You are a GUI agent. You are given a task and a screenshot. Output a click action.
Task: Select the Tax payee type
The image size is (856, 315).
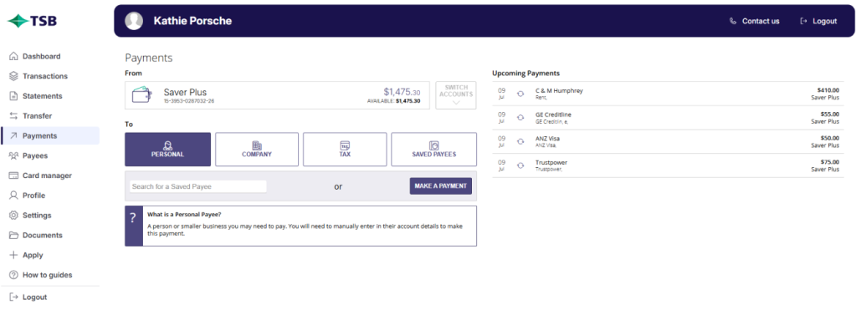pos(345,150)
